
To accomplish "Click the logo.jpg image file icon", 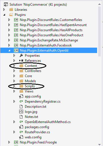I will (21, 112).
